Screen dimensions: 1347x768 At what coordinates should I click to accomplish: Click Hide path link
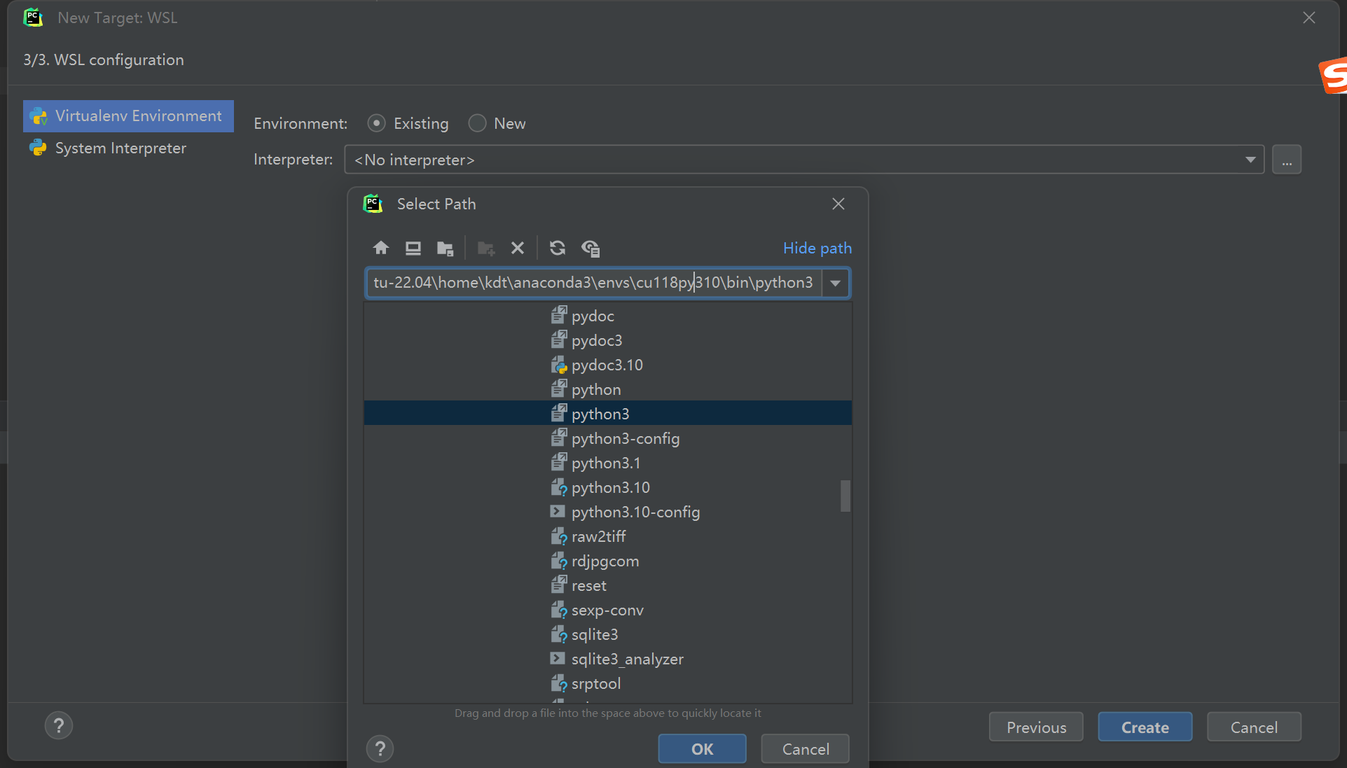click(817, 248)
